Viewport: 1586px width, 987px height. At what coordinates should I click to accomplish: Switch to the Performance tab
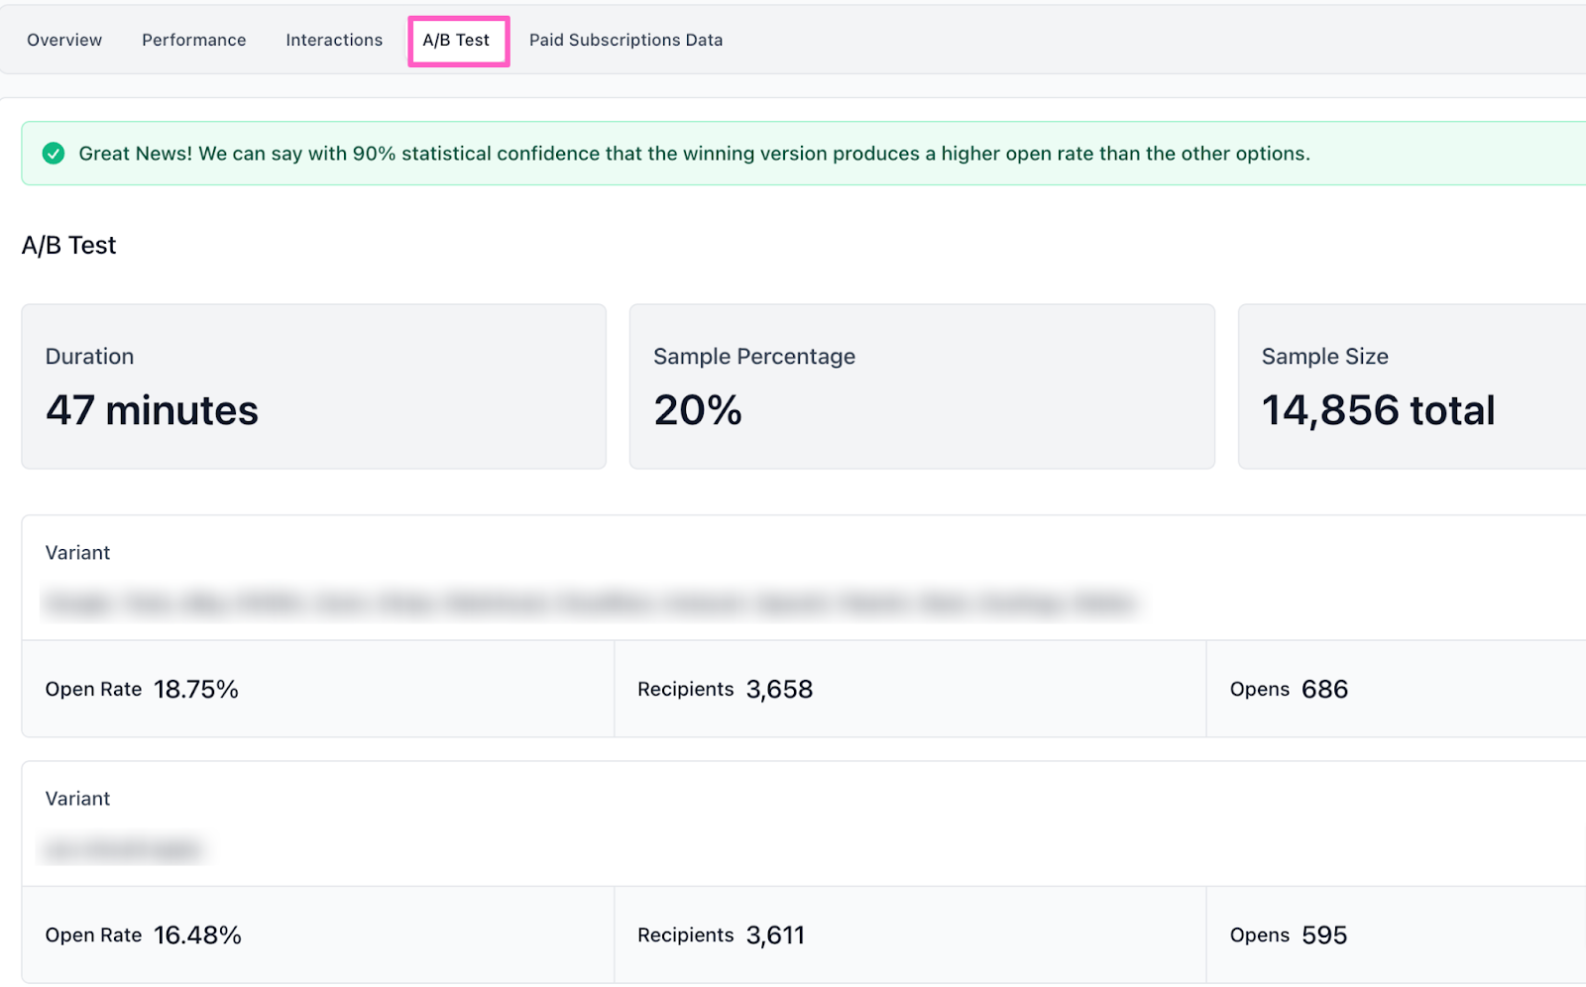tap(193, 41)
